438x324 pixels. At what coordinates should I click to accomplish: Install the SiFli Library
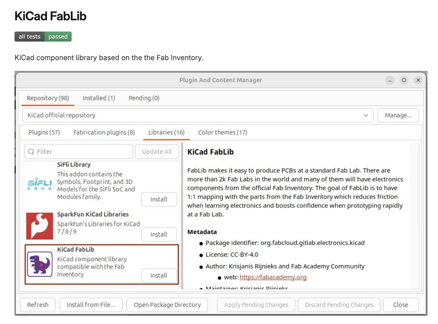(x=159, y=199)
